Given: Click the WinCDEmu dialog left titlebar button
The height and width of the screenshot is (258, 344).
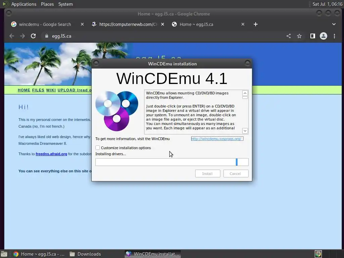Looking at the screenshot, I should click(96, 63).
